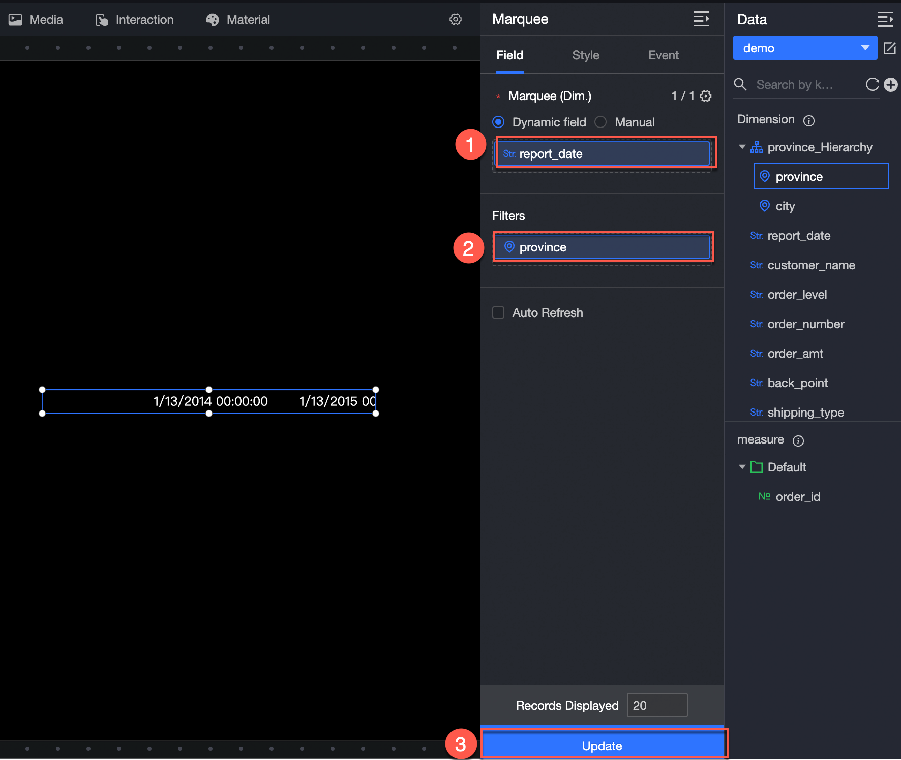Open Marquee (Dim.) field settings gear
This screenshot has width=901, height=760.
tap(706, 96)
